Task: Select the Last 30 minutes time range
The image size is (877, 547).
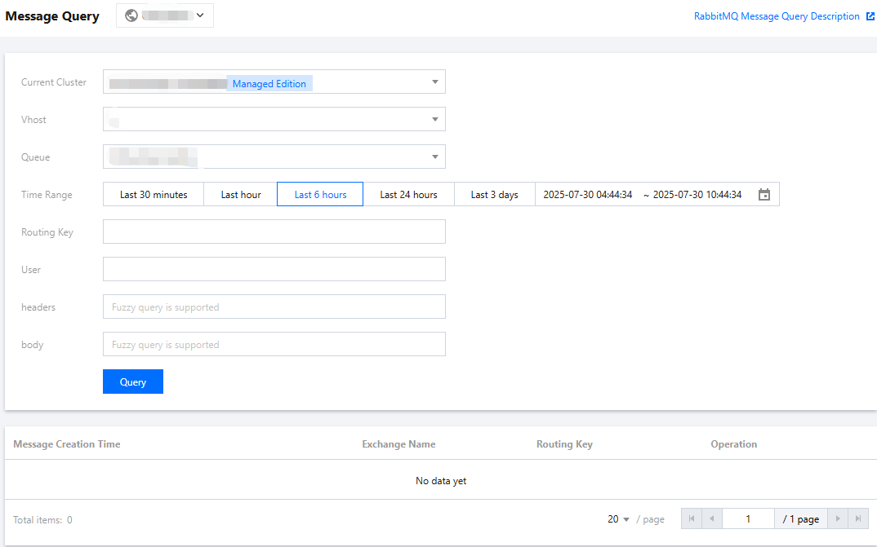Action: [x=154, y=195]
